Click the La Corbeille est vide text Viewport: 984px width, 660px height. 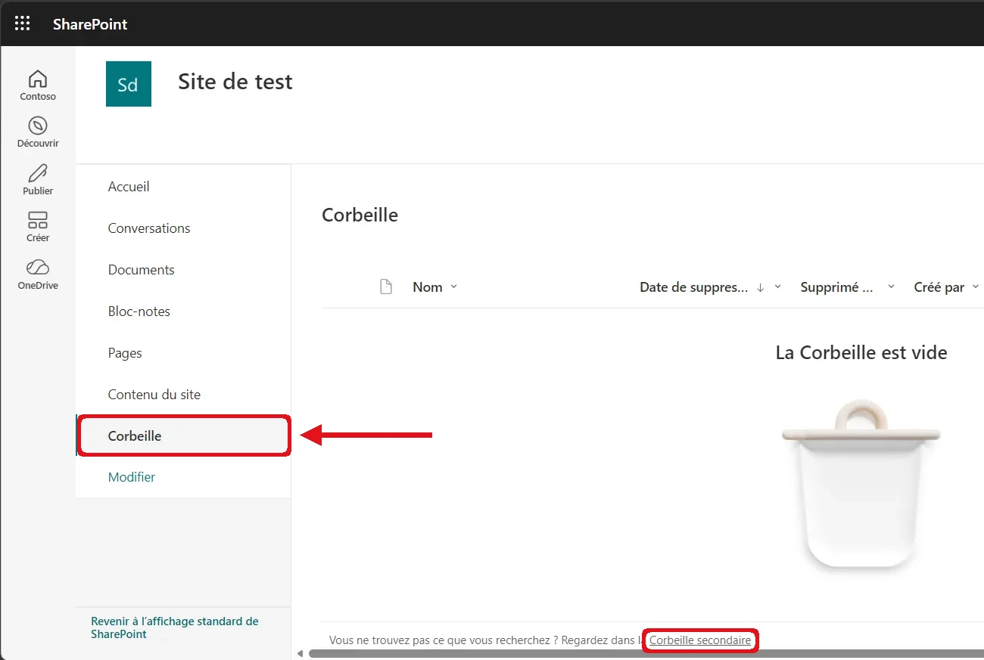(861, 352)
